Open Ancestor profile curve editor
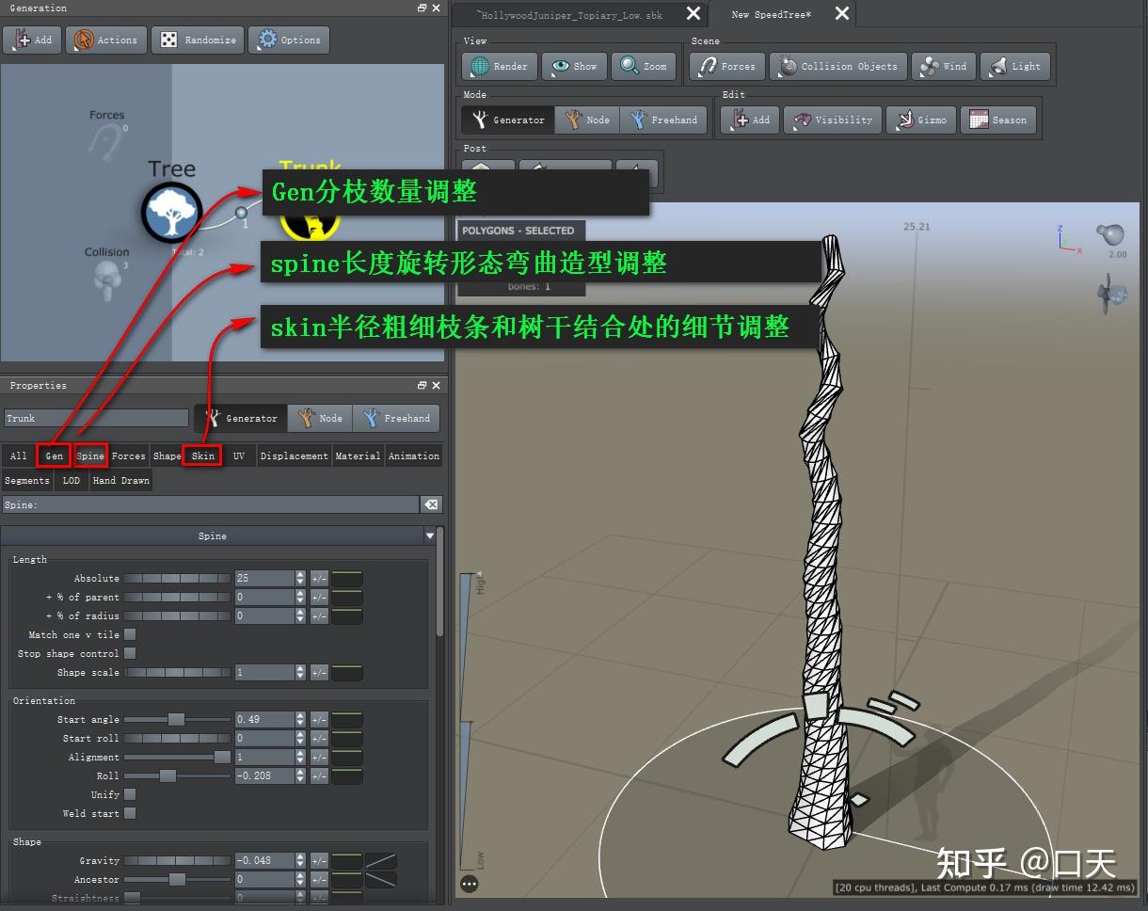Viewport: 1148px width, 911px height. [381, 879]
